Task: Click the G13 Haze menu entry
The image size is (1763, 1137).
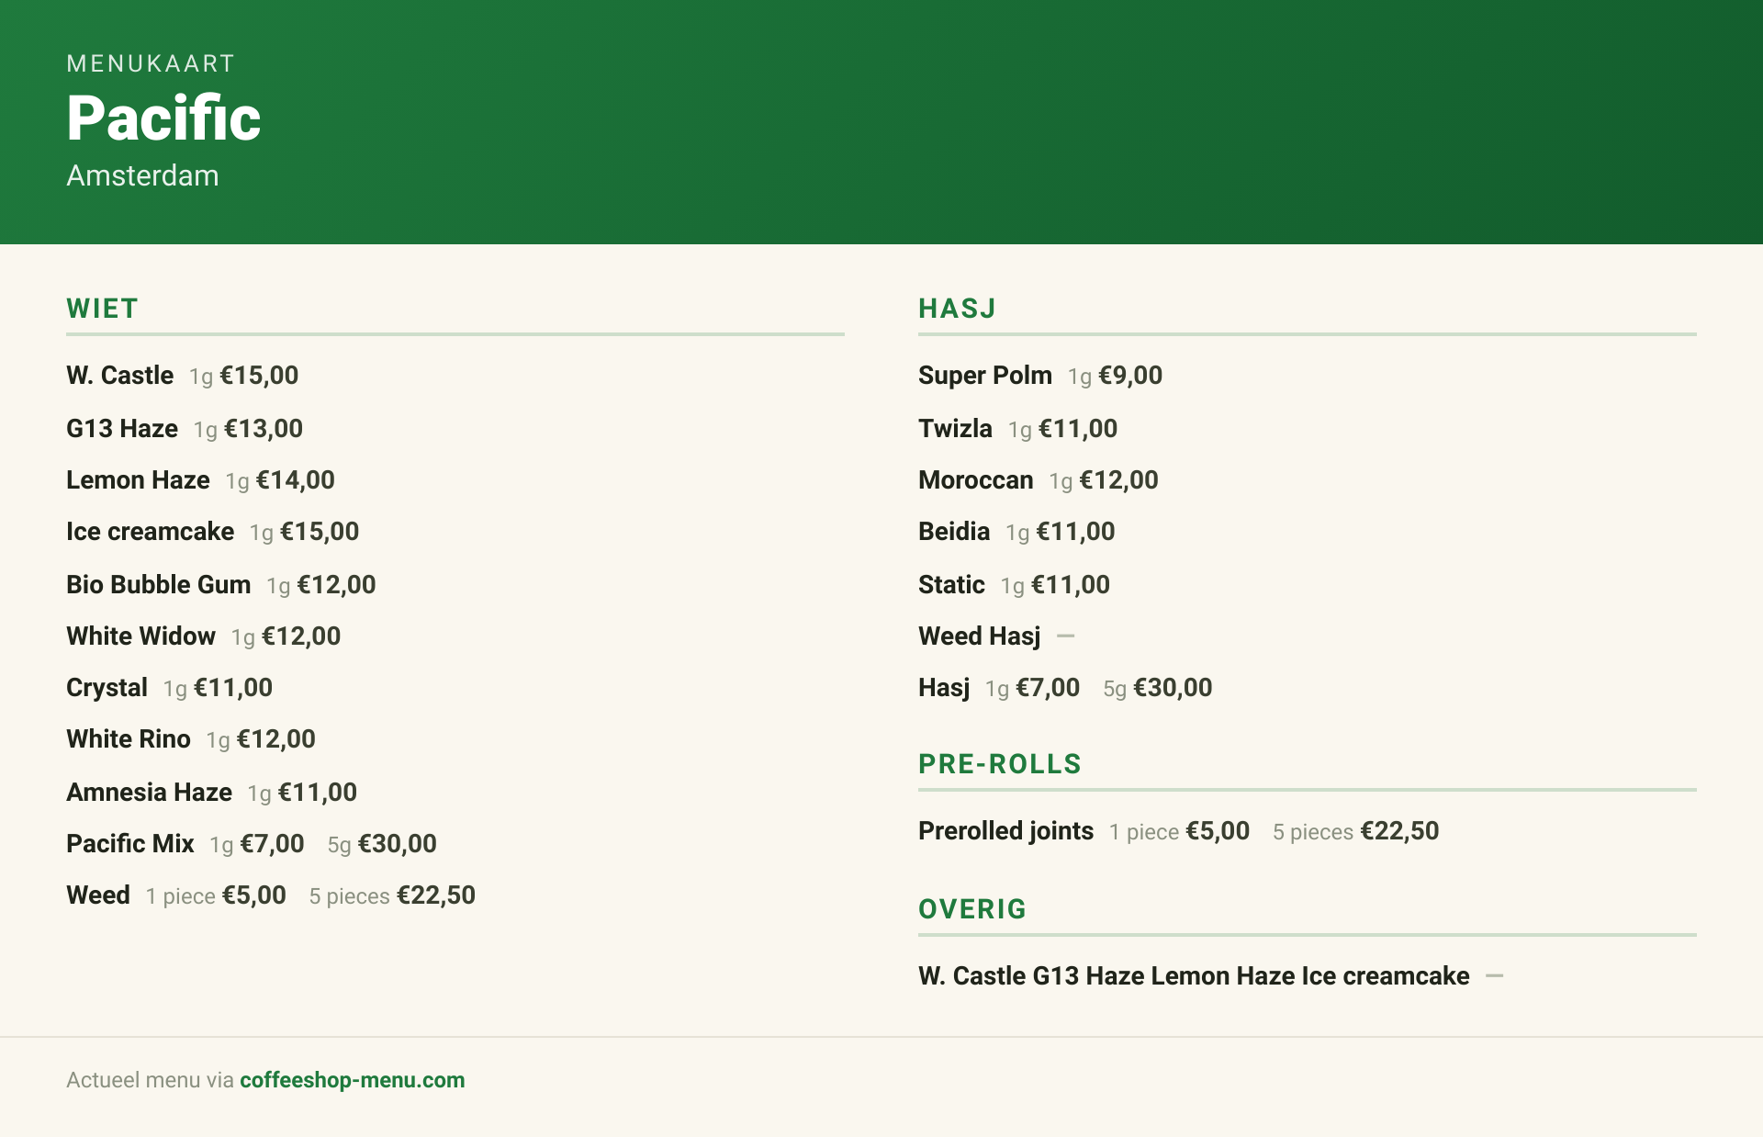Action: 122,429
